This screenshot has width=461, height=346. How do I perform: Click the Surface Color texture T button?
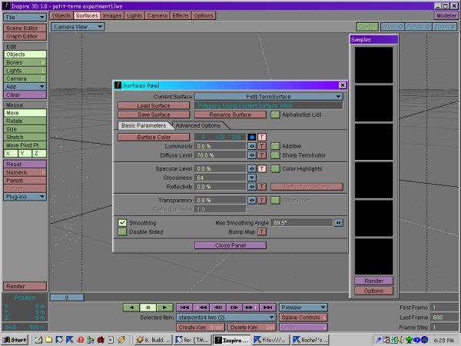(x=261, y=137)
